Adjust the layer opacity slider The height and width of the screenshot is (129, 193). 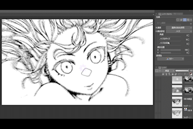(182, 71)
